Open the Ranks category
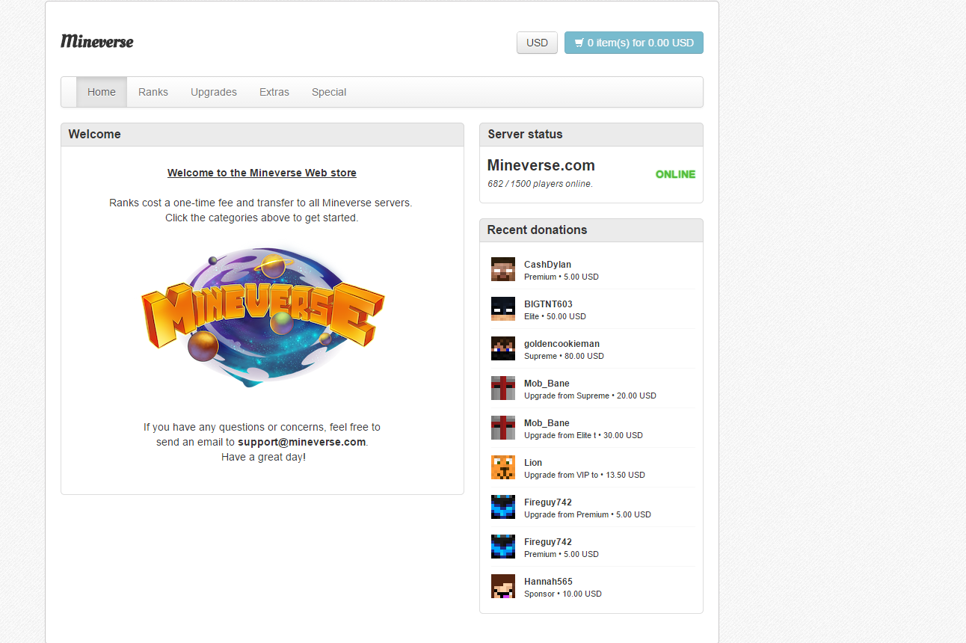Viewport: 966px width, 643px height. coord(153,92)
